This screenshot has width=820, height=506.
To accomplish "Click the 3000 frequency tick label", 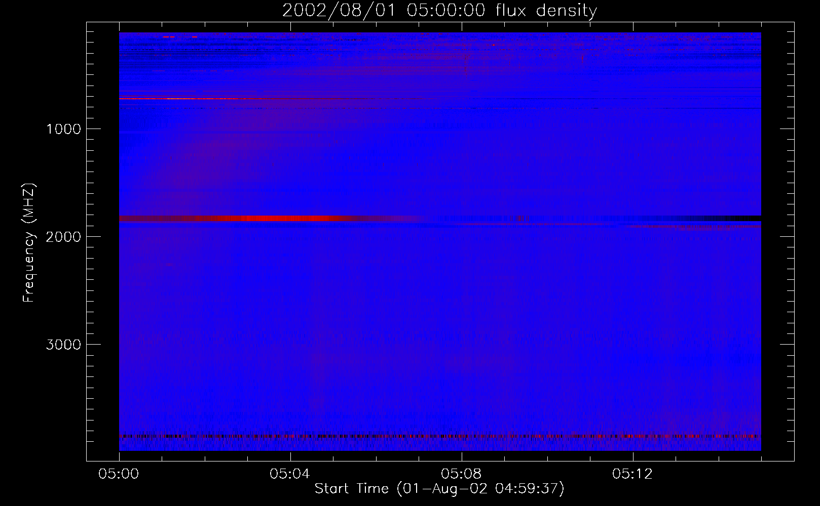I will point(63,345).
